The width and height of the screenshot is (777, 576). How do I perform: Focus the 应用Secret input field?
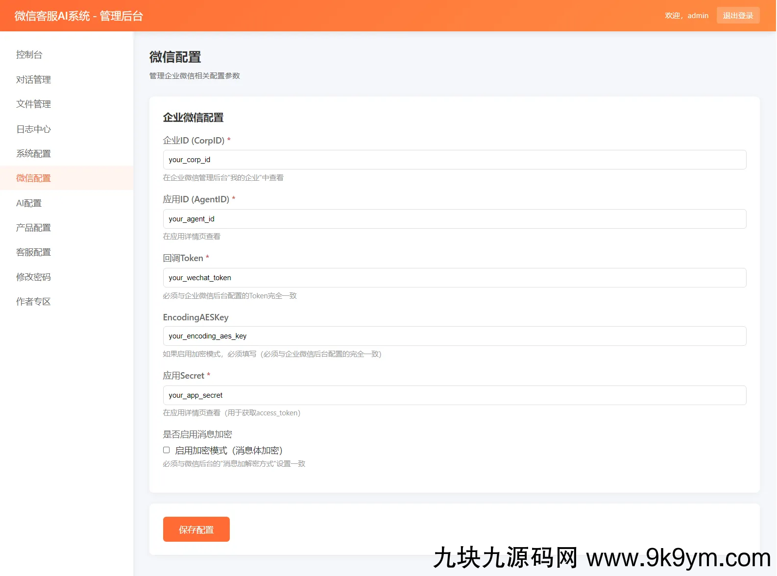coord(454,395)
